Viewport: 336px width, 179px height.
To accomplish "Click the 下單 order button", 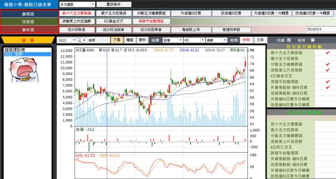I will [117, 40].
